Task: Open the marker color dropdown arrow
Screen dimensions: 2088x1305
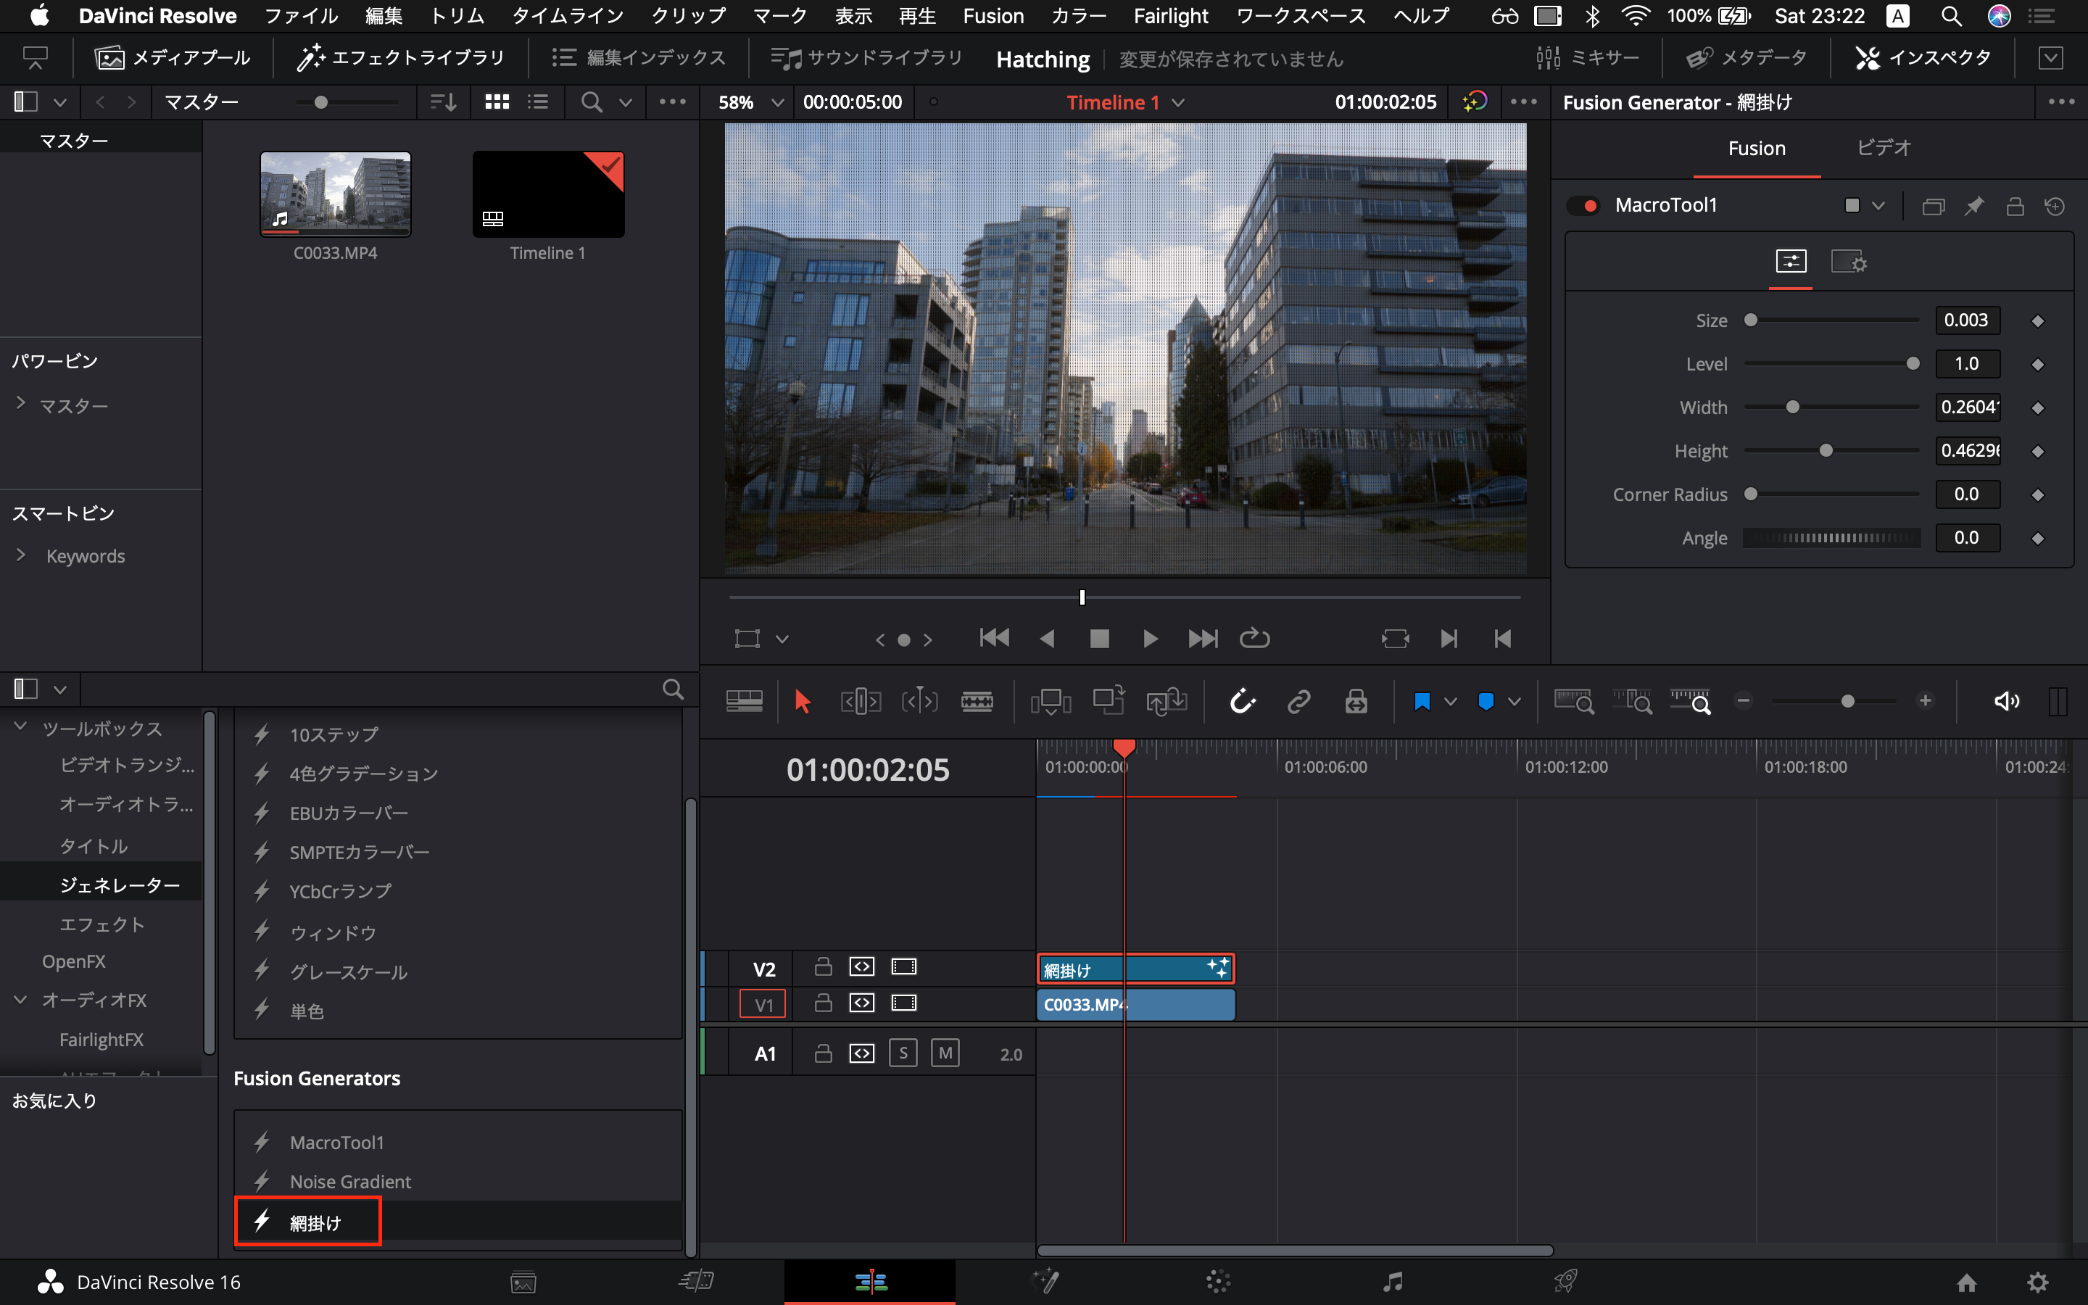Action: tap(1515, 702)
